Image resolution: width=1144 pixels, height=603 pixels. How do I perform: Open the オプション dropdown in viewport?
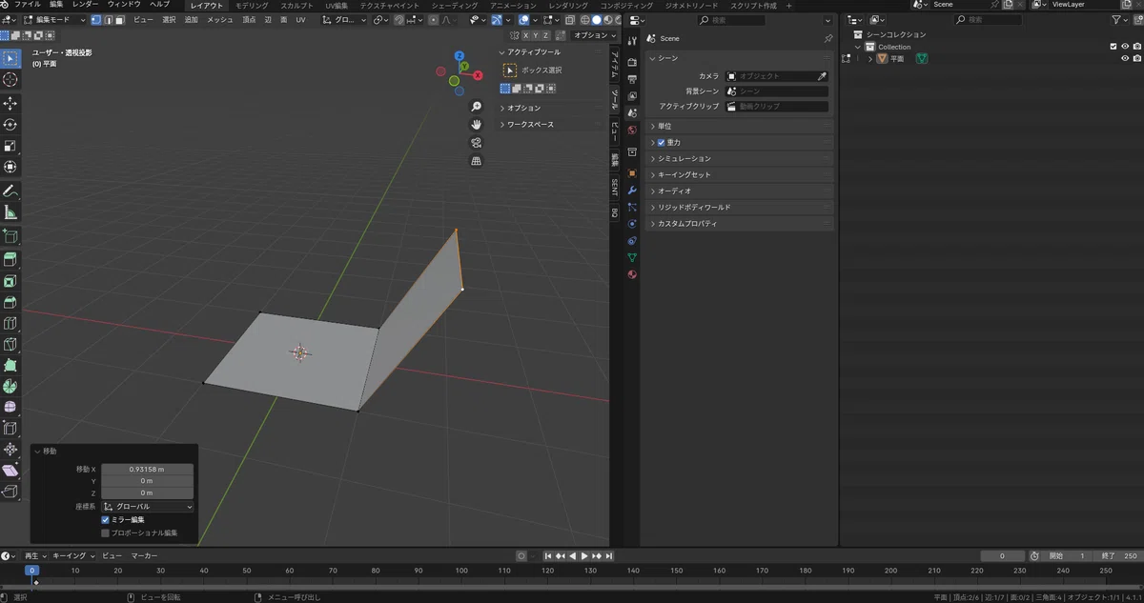pyautogui.click(x=594, y=35)
